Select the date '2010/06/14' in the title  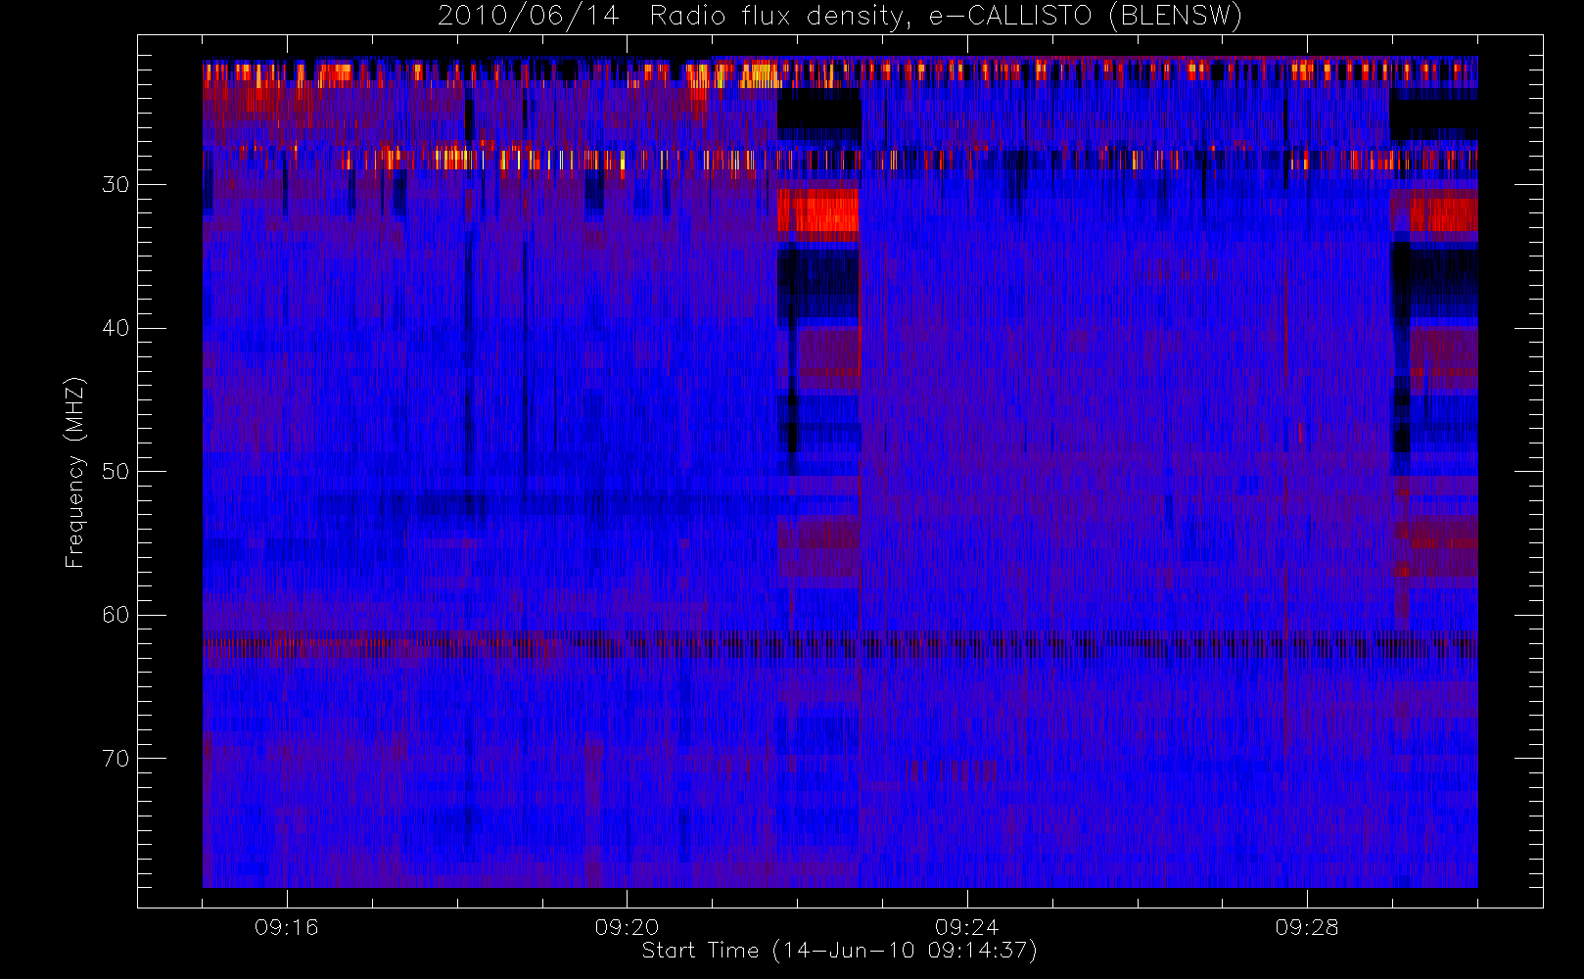coord(528,17)
